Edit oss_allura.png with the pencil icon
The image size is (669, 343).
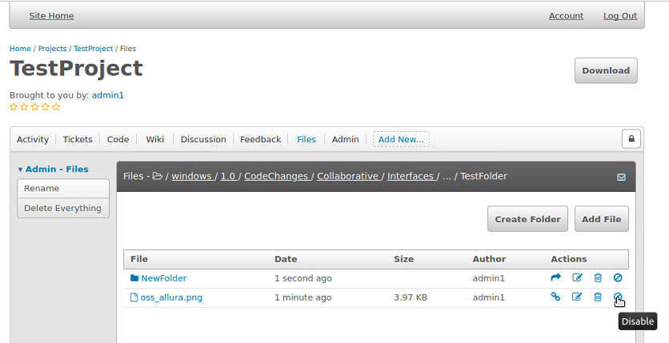coord(577,297)
